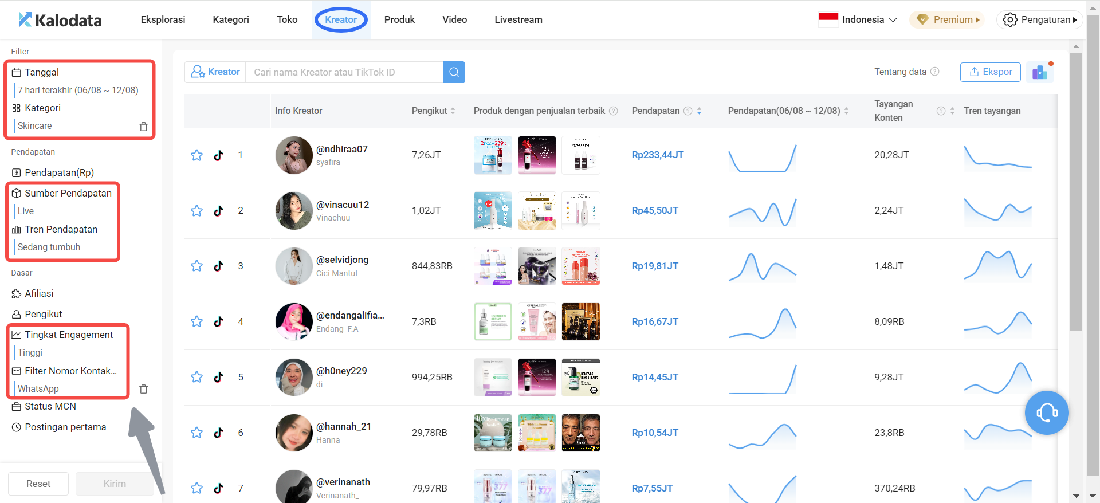Open the Indonesia country dropdown
Screen dimensions: 1100x503
click(858, 19)
